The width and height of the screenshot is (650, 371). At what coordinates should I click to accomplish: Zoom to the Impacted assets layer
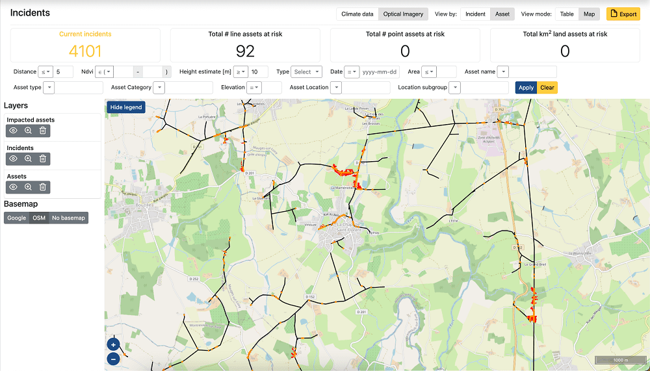click(x=28, y=131)
